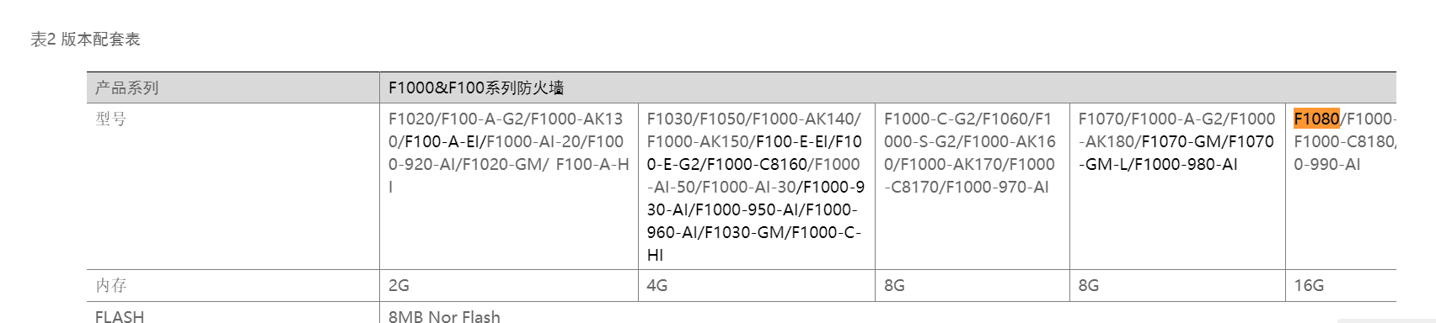Click the 16G memory cell

point(1341,285)
